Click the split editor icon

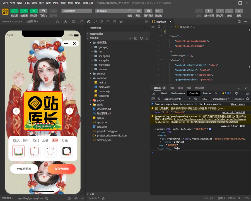[240, 21]
